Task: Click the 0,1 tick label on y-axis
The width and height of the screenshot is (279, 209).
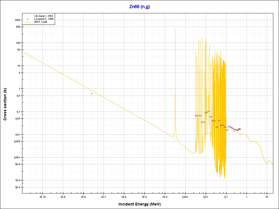Action: click(18, 112)
